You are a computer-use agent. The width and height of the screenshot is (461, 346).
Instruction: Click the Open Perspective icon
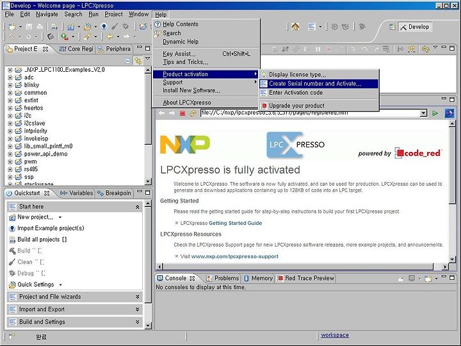tap(392, 27)
